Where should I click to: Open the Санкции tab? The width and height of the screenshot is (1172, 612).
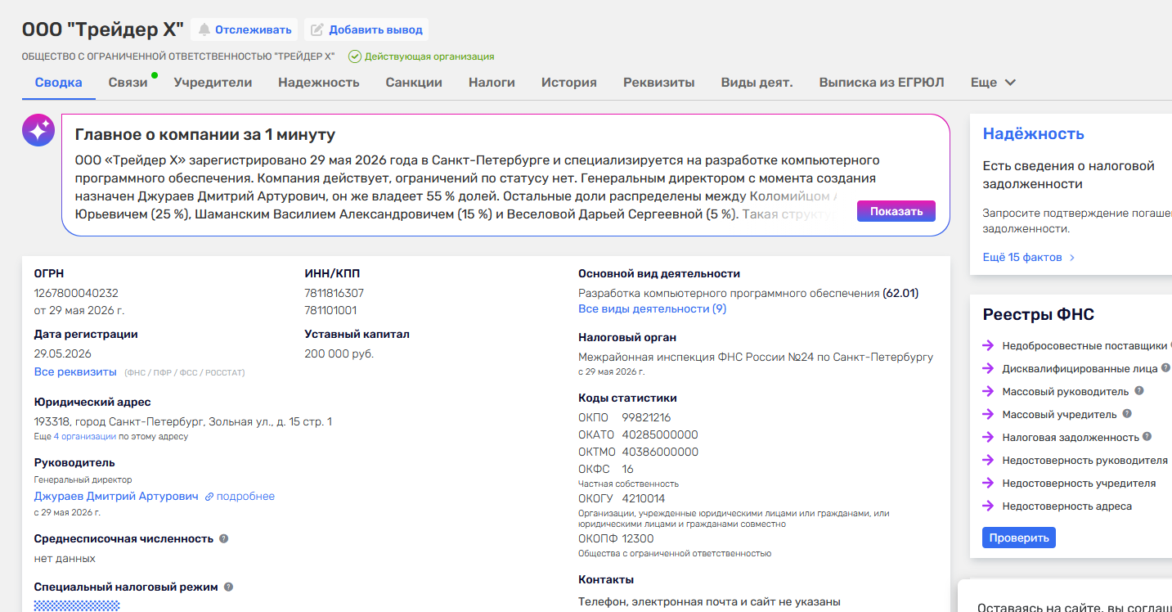[x=414, y=83]
